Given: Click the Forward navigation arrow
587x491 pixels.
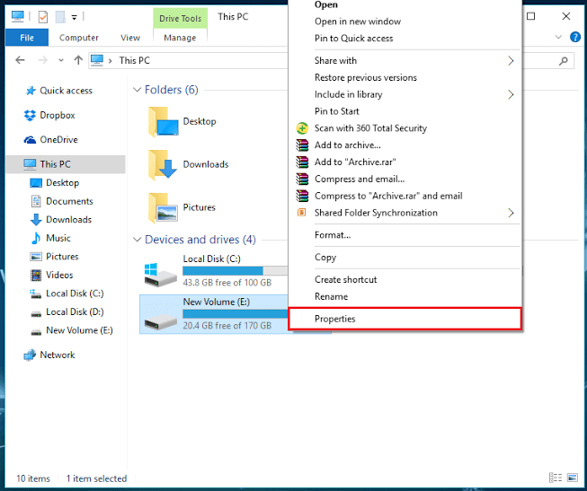Looking at the screenshot, I should (43, 60).
